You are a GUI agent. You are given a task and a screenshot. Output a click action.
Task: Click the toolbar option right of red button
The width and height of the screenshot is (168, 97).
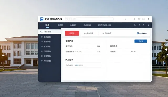[x=88, y=33]
